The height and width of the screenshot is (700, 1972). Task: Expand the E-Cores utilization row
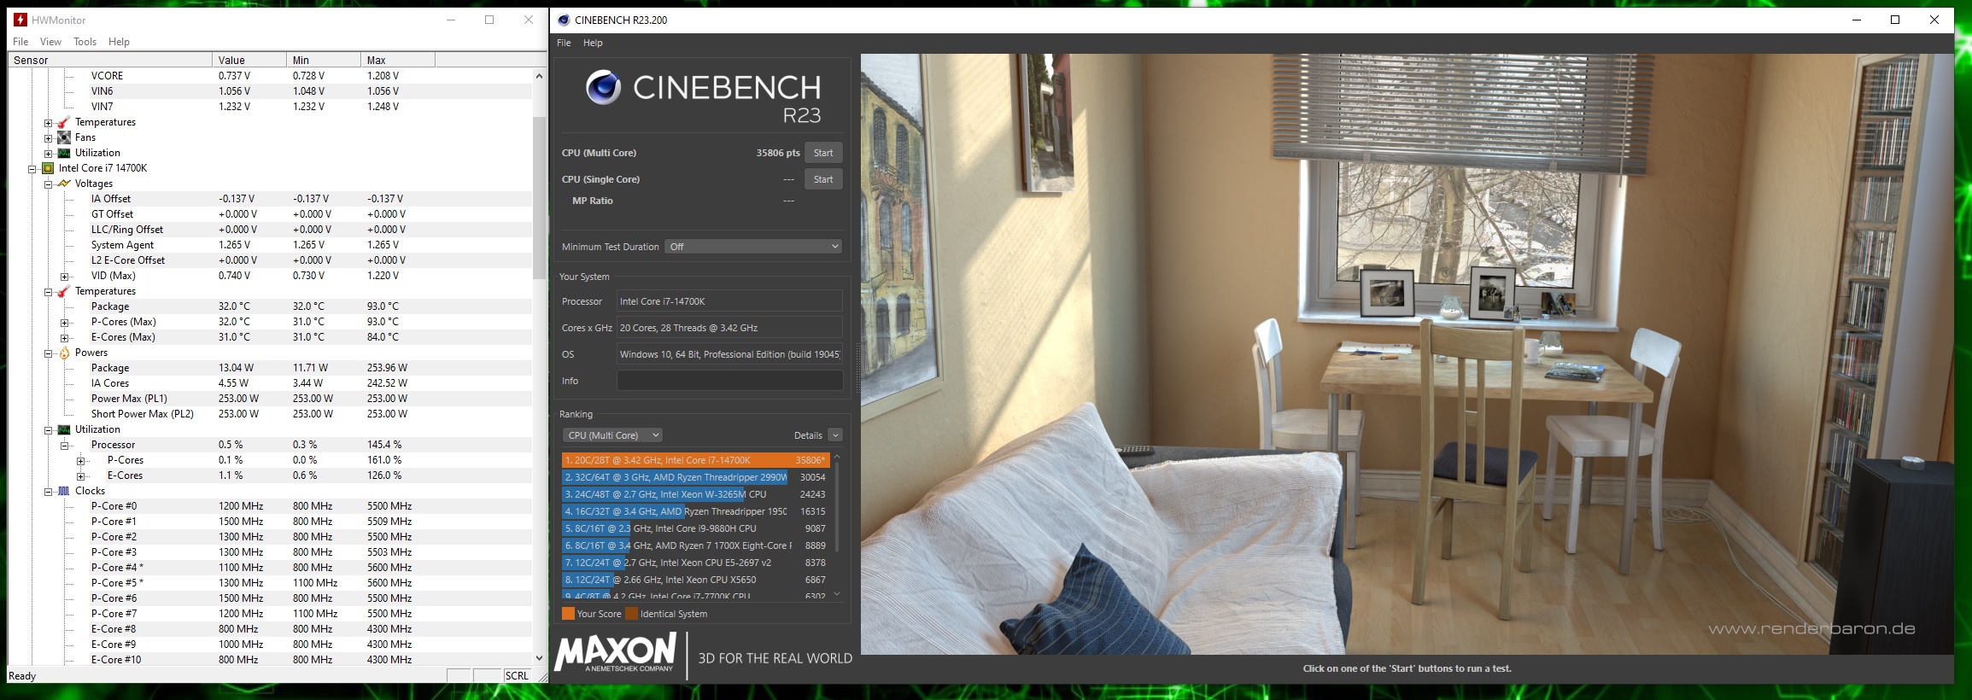80,476
